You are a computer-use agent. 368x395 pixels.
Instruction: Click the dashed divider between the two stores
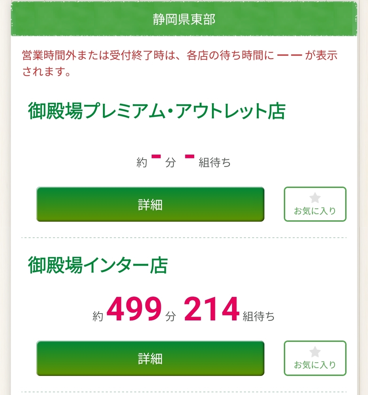pyautogui.click(x=184, y=238)
